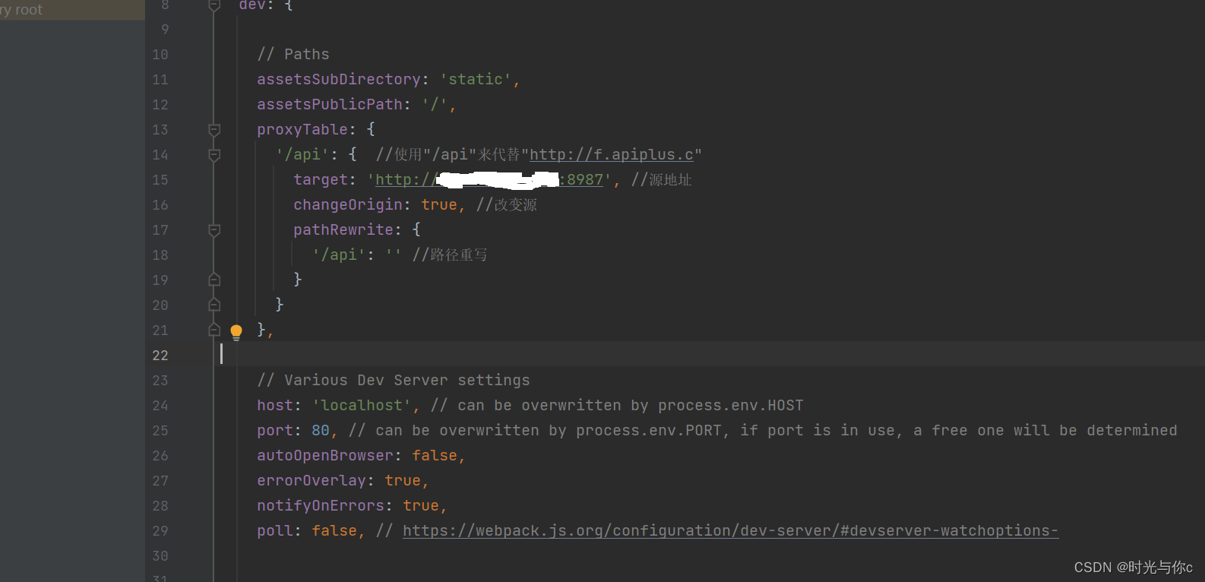1205x582 pixels.
Task: Place cursor on assetsSubDirectory key
Action: pyautogui.click(x=339, y=80)
